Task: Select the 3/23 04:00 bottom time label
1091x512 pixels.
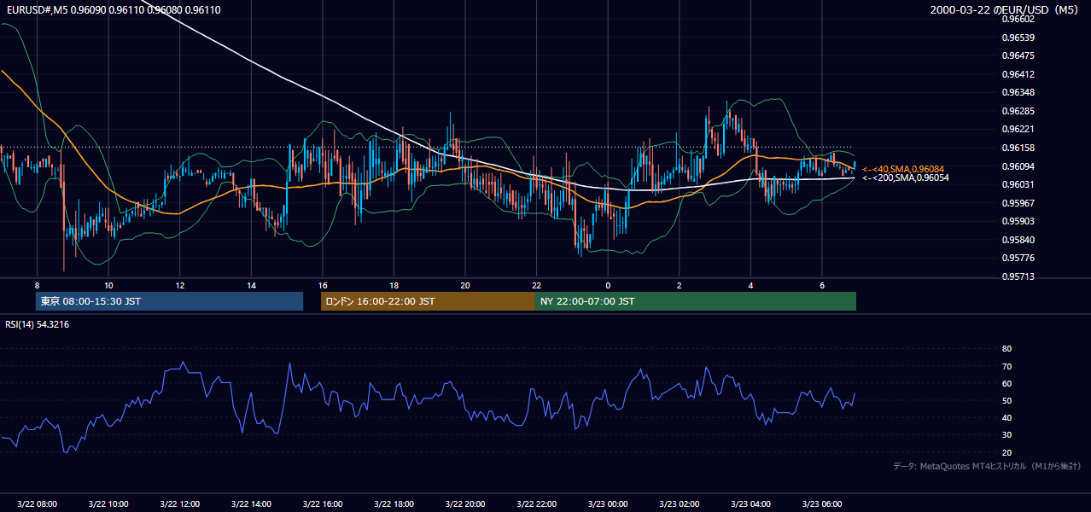Action: pyautogui.click(x=750, y=504)
